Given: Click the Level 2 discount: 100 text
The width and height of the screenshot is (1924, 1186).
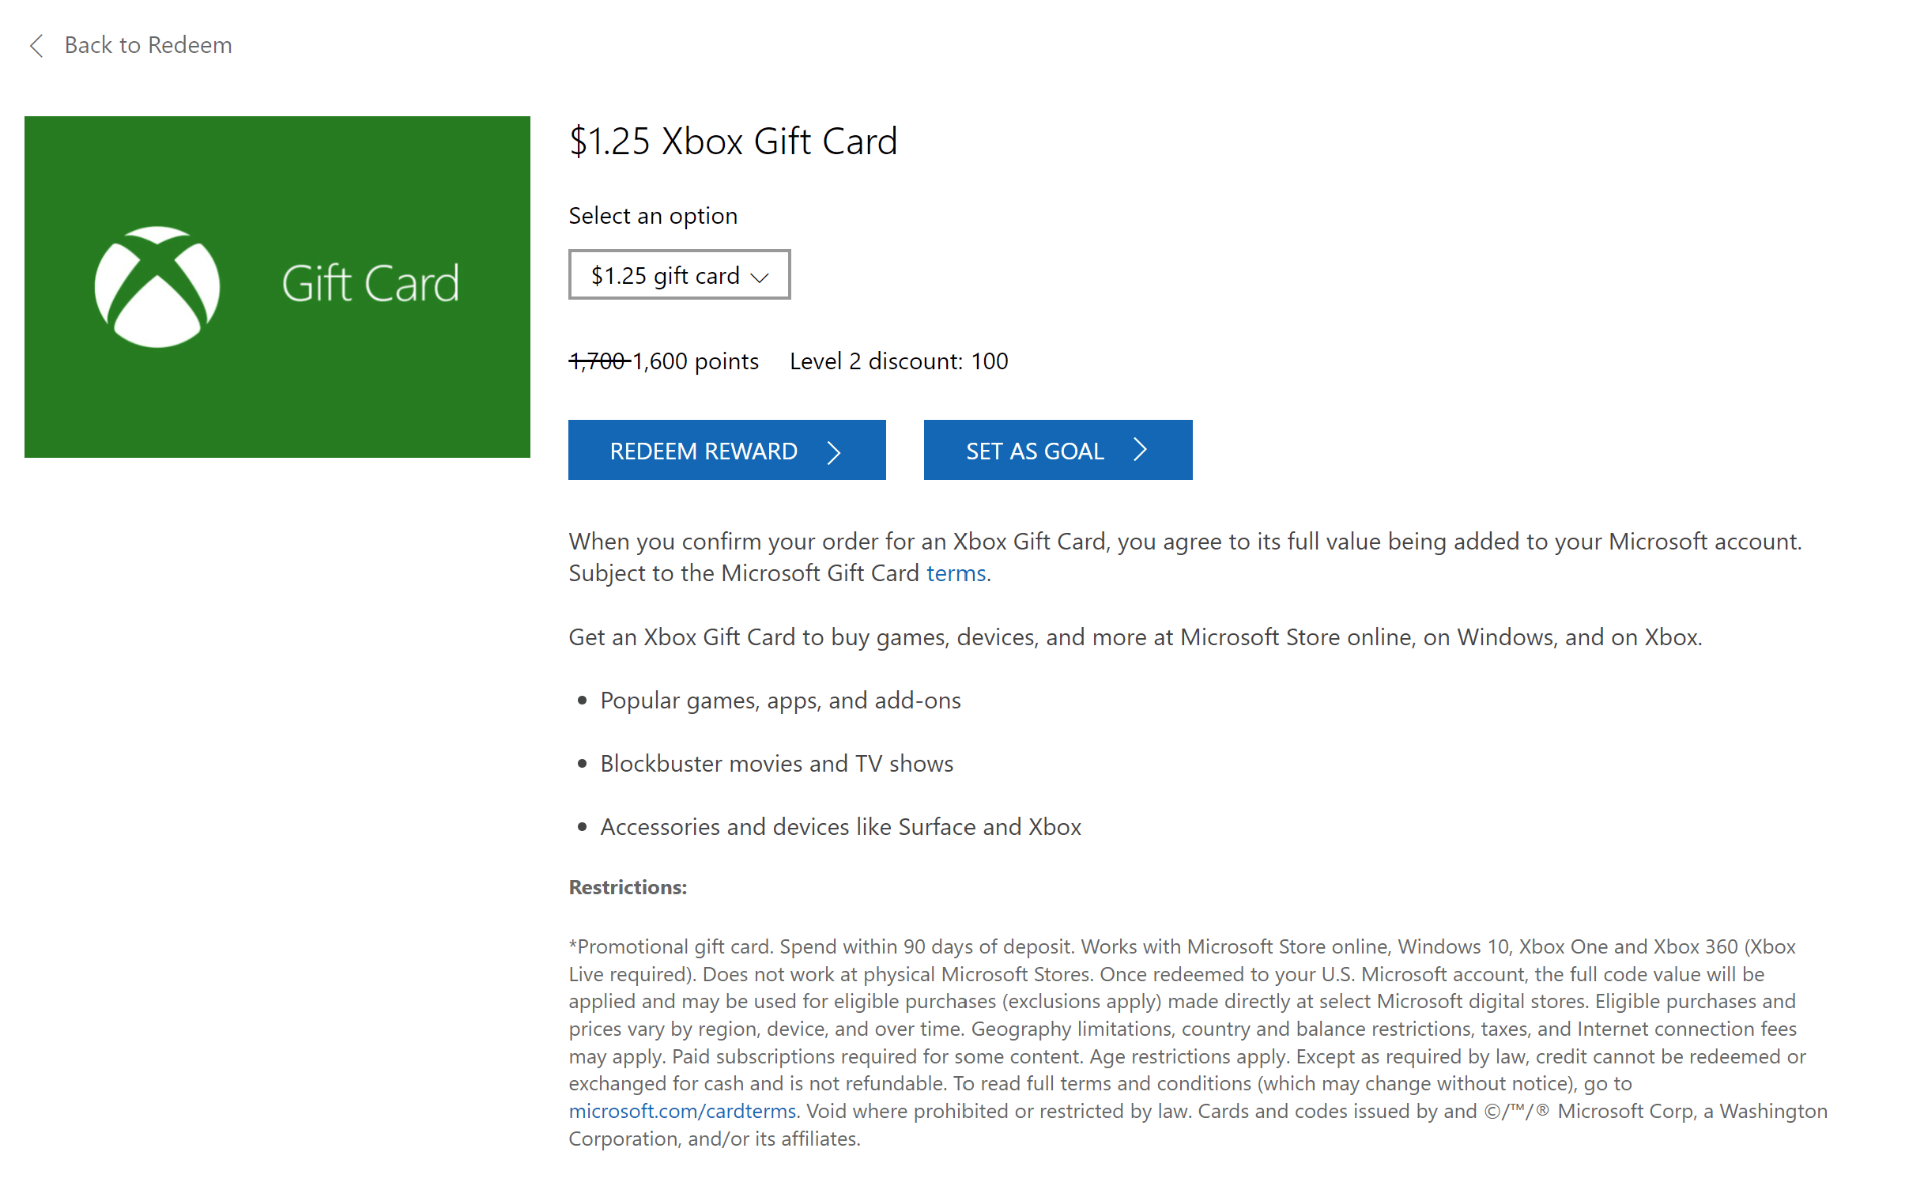Looking at the screenshot, I should point(899,361).
